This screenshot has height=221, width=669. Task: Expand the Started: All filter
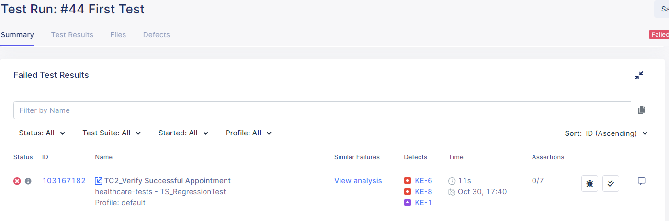coord(183,133)
